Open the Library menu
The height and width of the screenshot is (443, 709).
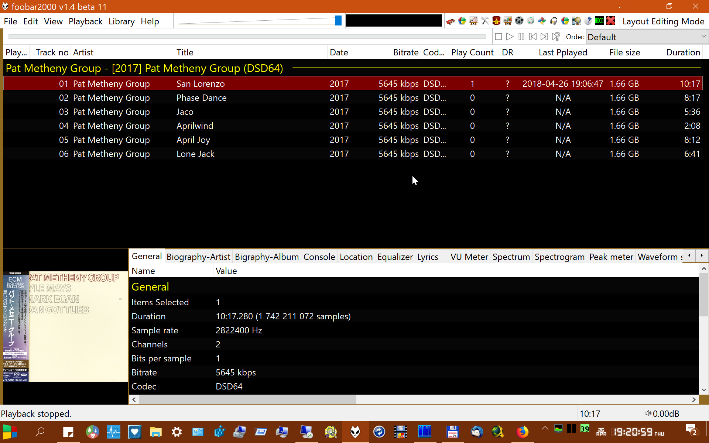pyautogui.click(x=121, y=21)
